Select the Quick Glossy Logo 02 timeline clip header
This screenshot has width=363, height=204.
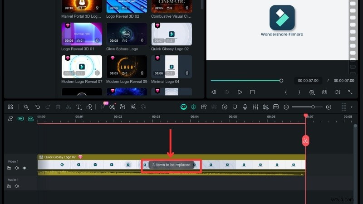click(172, 157)
